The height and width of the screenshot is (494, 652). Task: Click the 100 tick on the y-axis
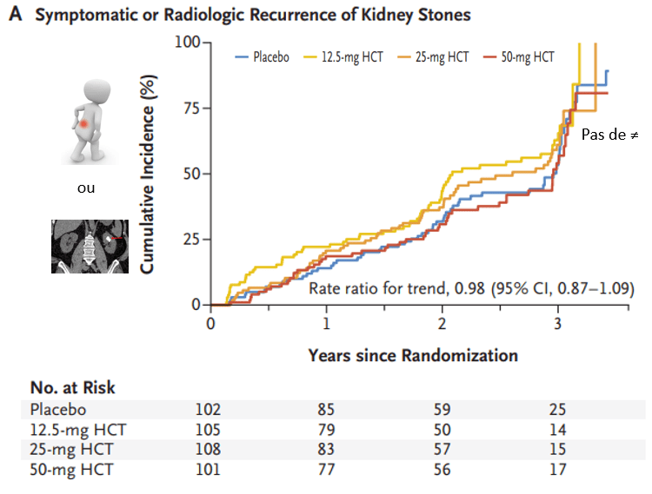(x=187, y=43)
